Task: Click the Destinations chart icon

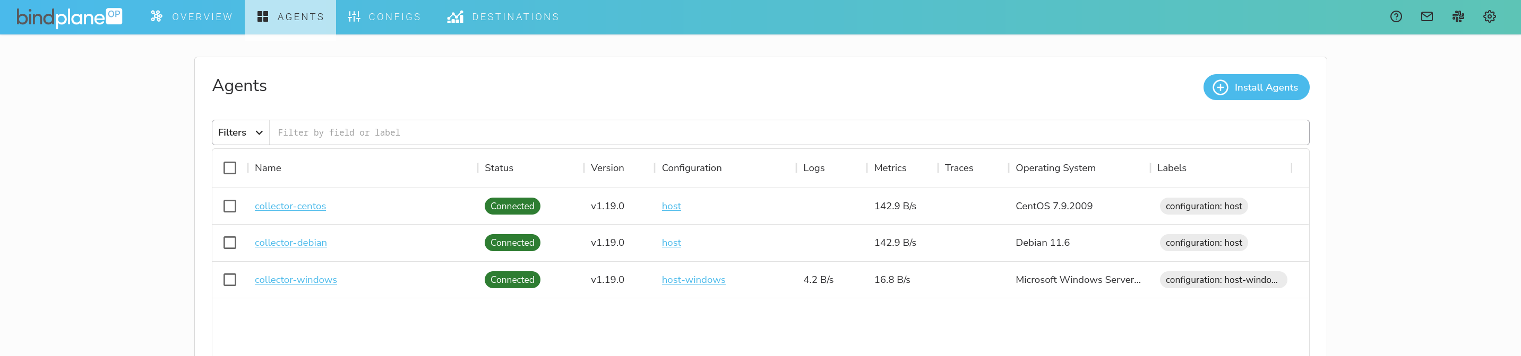Action: (x=454, y=16)
